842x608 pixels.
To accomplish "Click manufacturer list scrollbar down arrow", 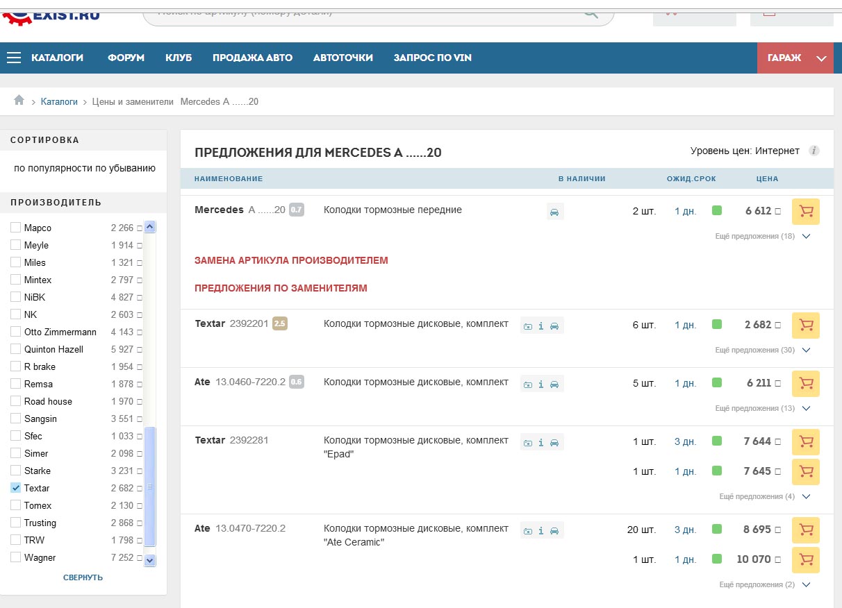I will point(150,560).
